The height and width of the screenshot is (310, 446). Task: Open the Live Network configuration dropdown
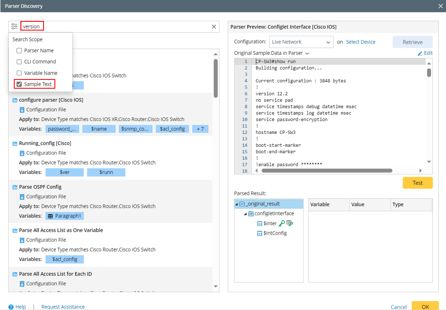(x=301, y=42)
